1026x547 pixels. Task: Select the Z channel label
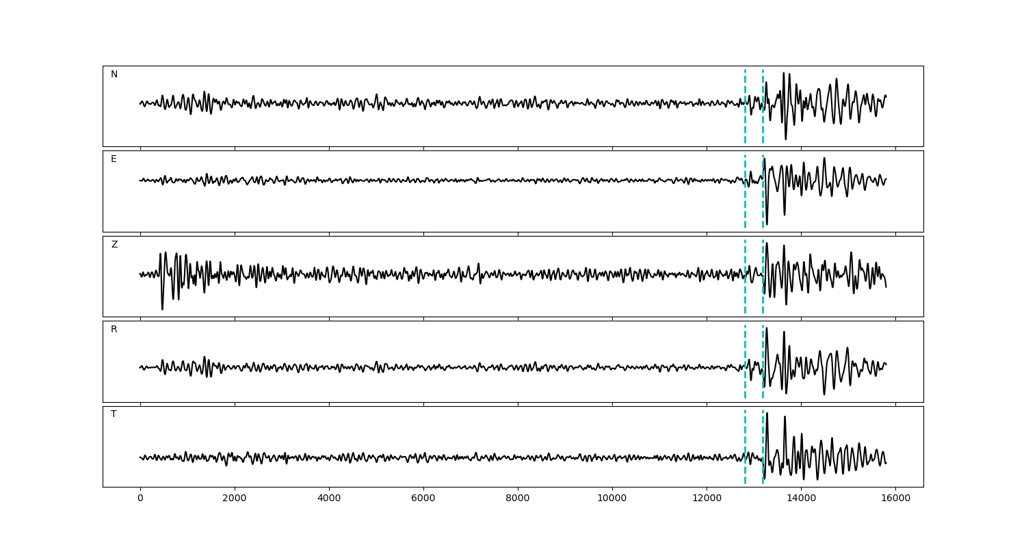tap(114, 245)
